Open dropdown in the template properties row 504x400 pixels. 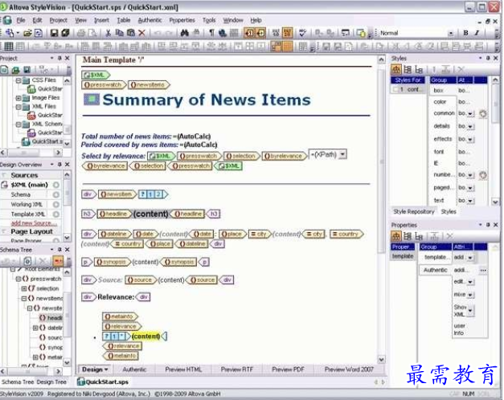tap(470, 257)
